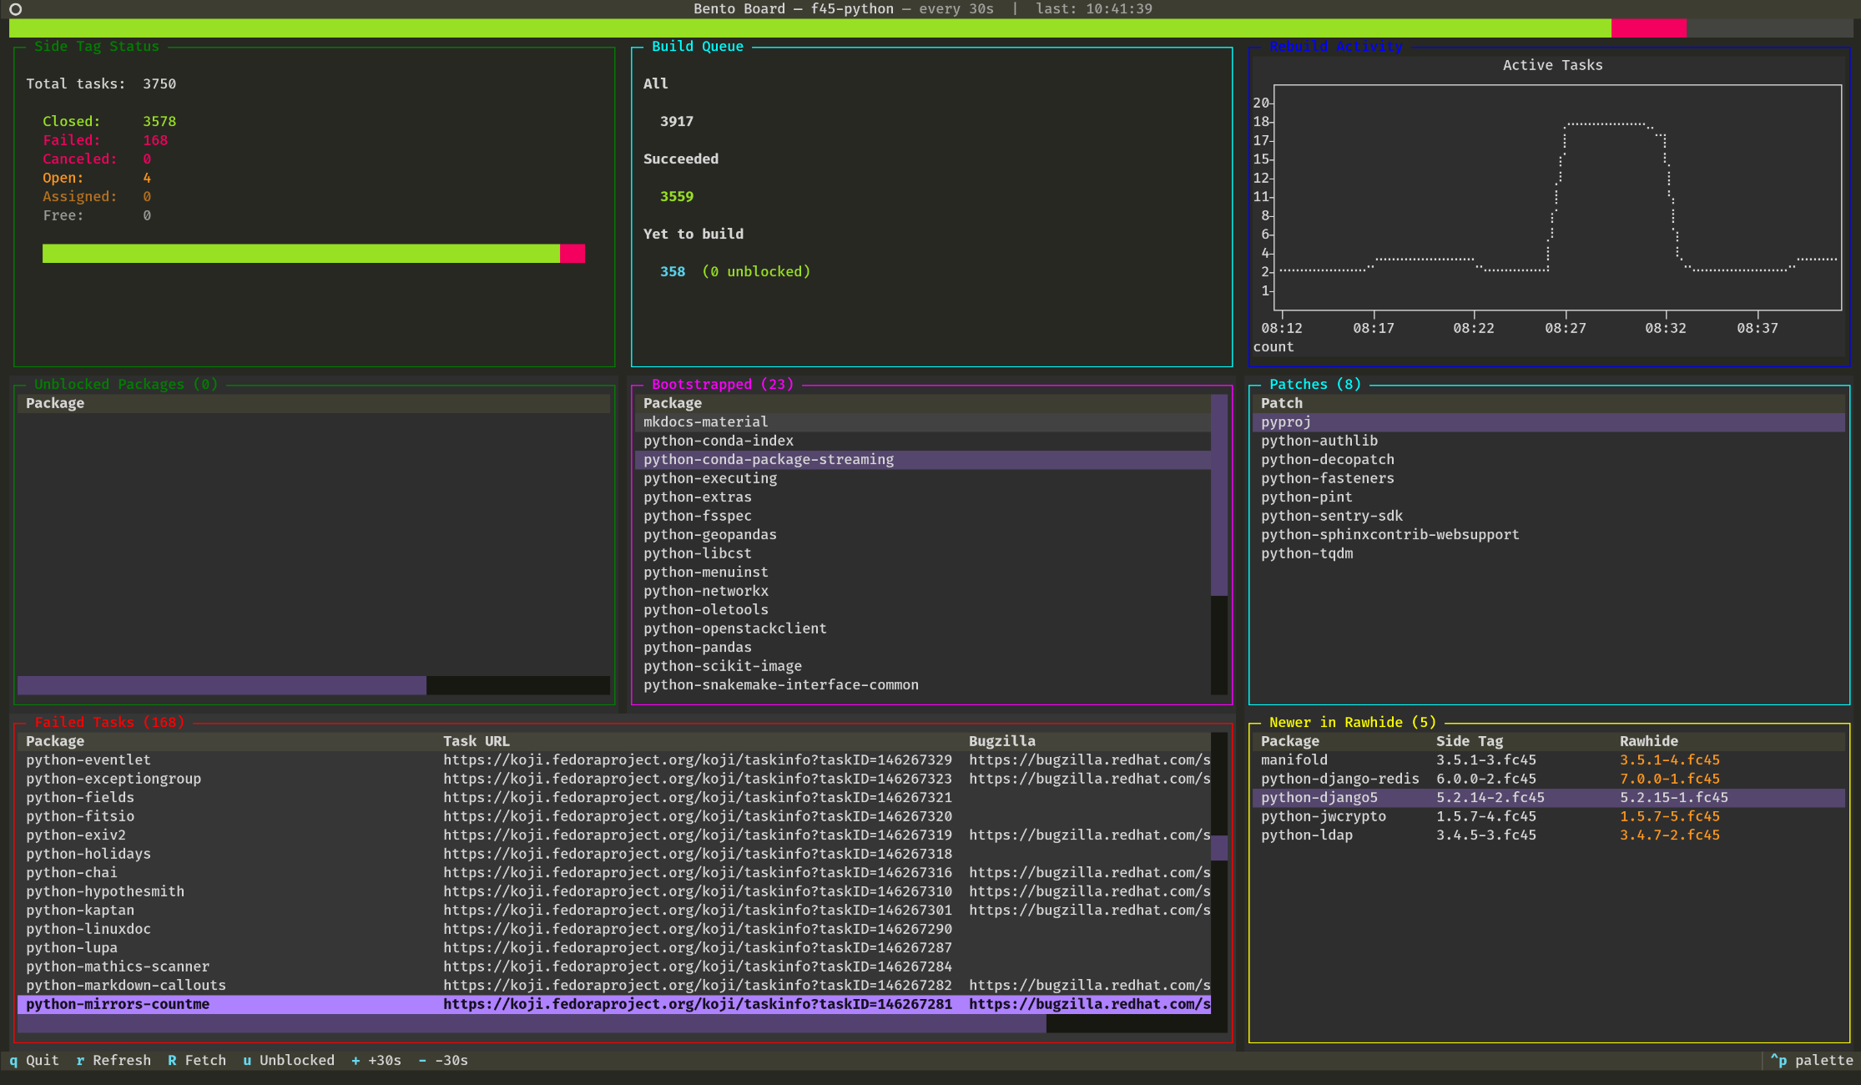Click Side Tag column header
This screenshot has height=1085, width=1861.
(x=1470, y=741)
